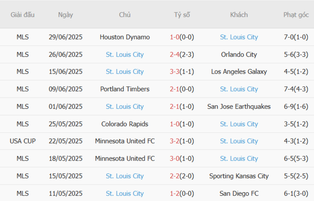Open the San Diego FC link
Viewport: 314px width, 201px height.
(239, 193)
